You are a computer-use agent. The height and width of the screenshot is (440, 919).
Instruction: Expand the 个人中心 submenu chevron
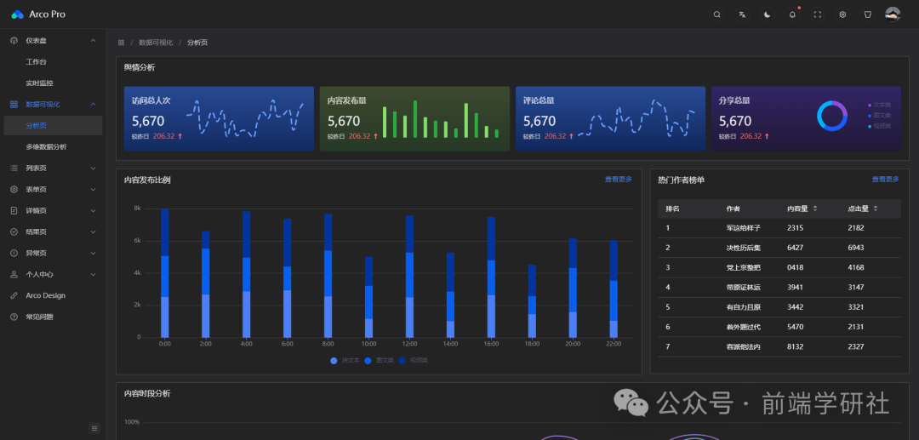(94, 274)
